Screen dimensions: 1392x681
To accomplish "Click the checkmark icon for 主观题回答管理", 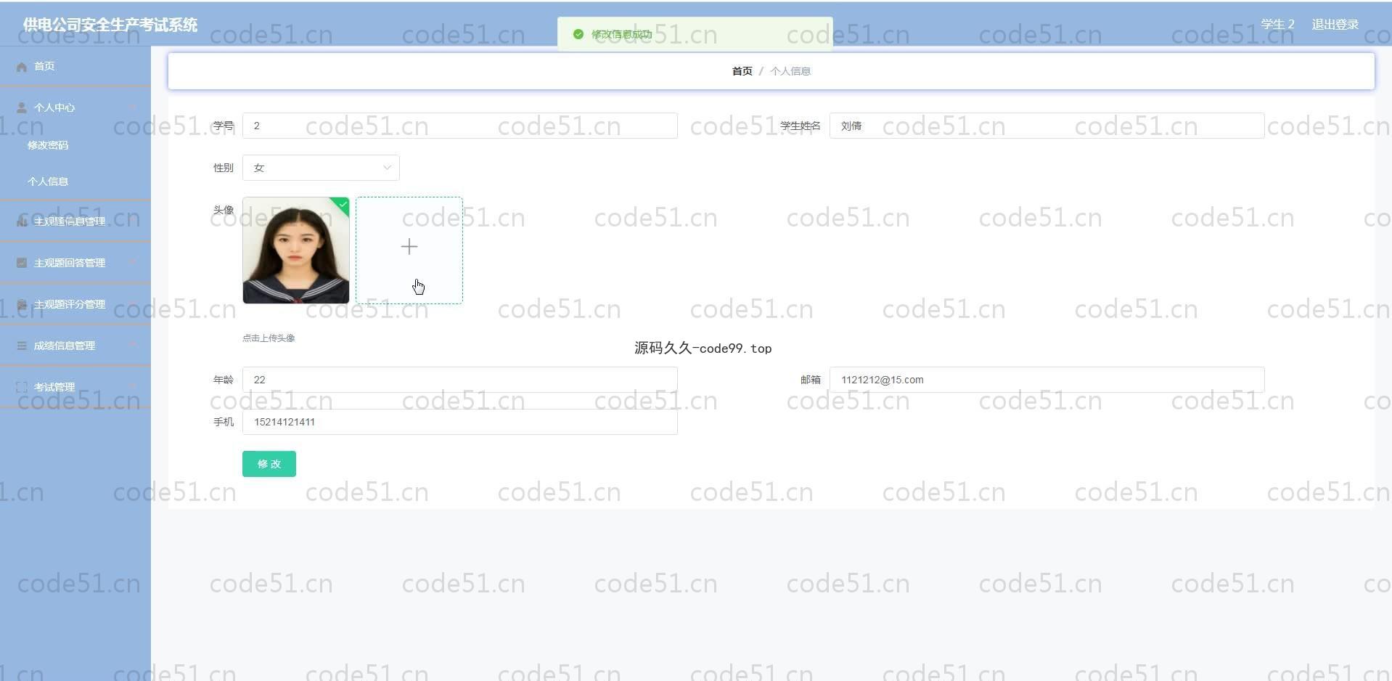I will pyautogui.click(x=22, y=263).
